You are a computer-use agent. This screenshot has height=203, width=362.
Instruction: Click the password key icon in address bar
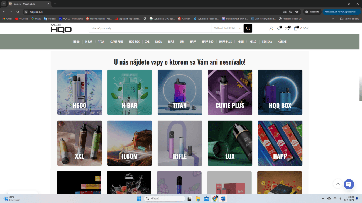click(285, 12)
